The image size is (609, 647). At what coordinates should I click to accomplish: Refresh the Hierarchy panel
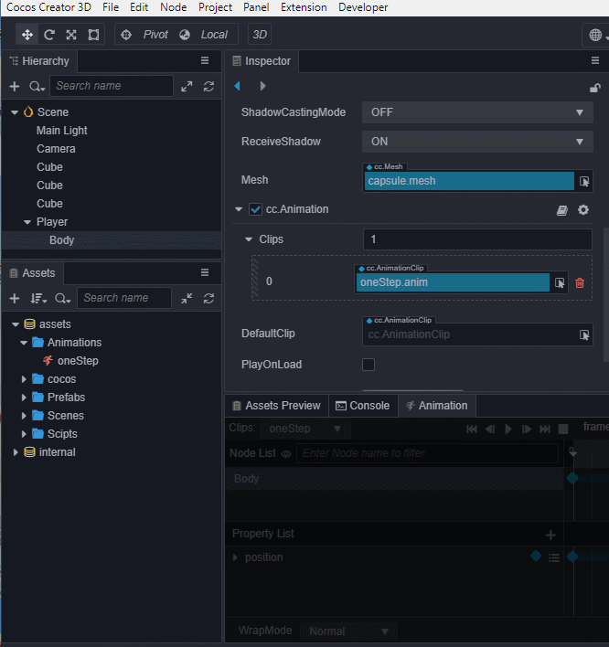(208, 86)
